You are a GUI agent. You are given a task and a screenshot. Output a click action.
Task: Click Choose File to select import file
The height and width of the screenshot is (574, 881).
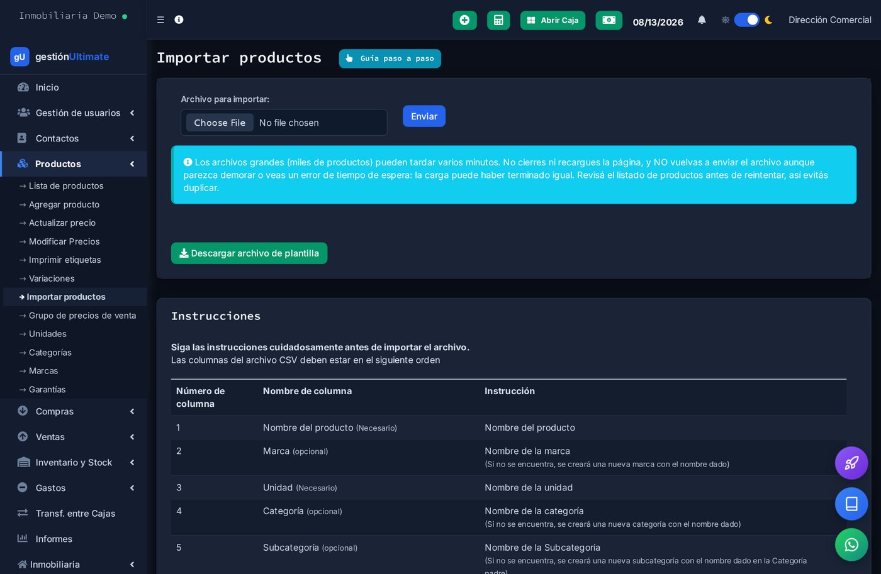click(x=220, y=123)
